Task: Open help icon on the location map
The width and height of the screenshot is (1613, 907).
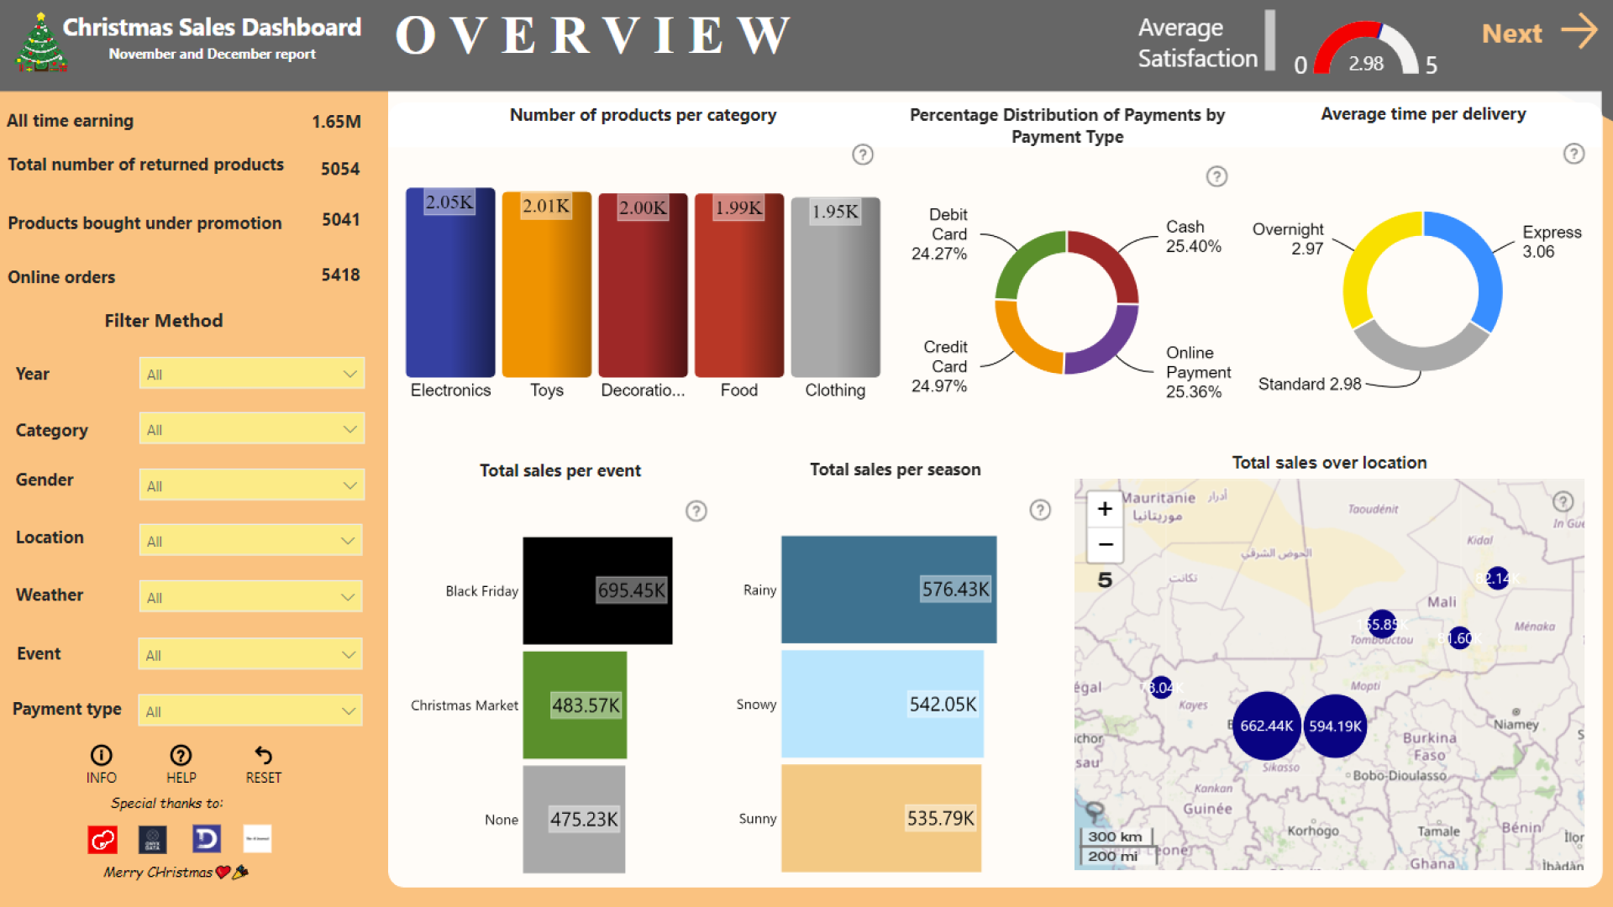Action: coord(1563,501)
